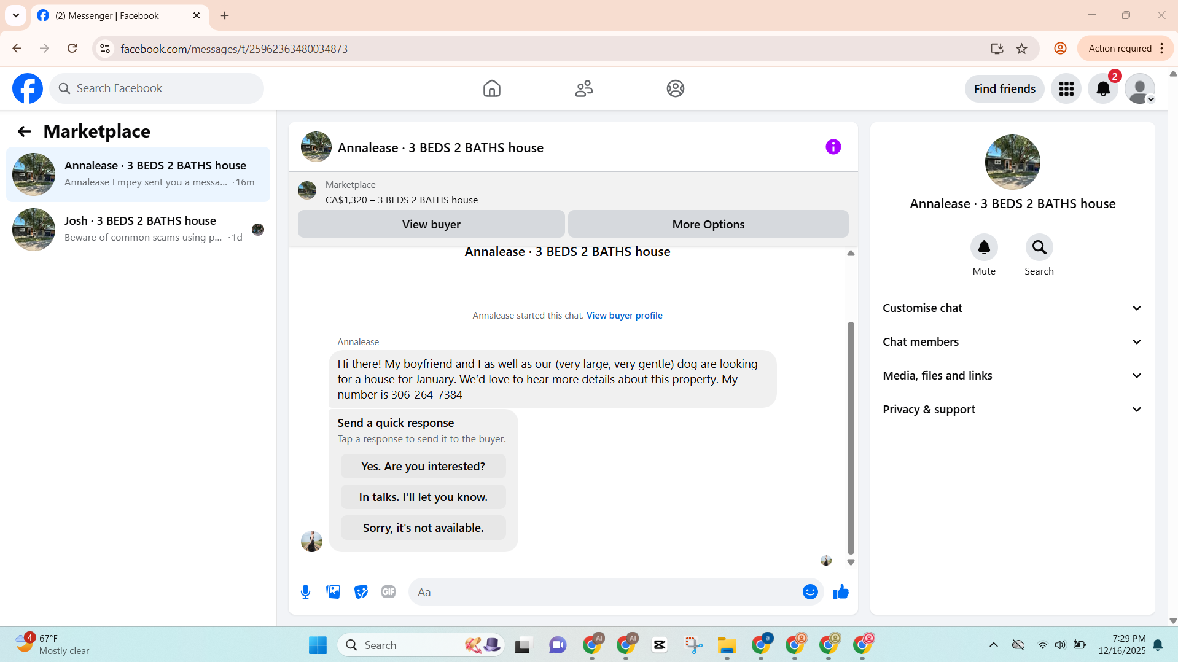Show hidden system tray icons

993,645
